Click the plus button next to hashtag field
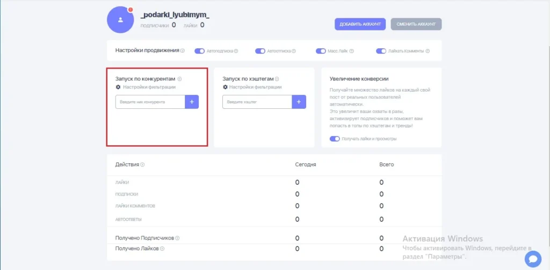The height and width of the screenshot is (270, 550). [299, 102]
